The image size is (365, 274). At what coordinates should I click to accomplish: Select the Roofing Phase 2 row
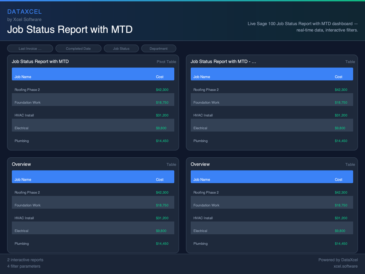pos(27,90)
